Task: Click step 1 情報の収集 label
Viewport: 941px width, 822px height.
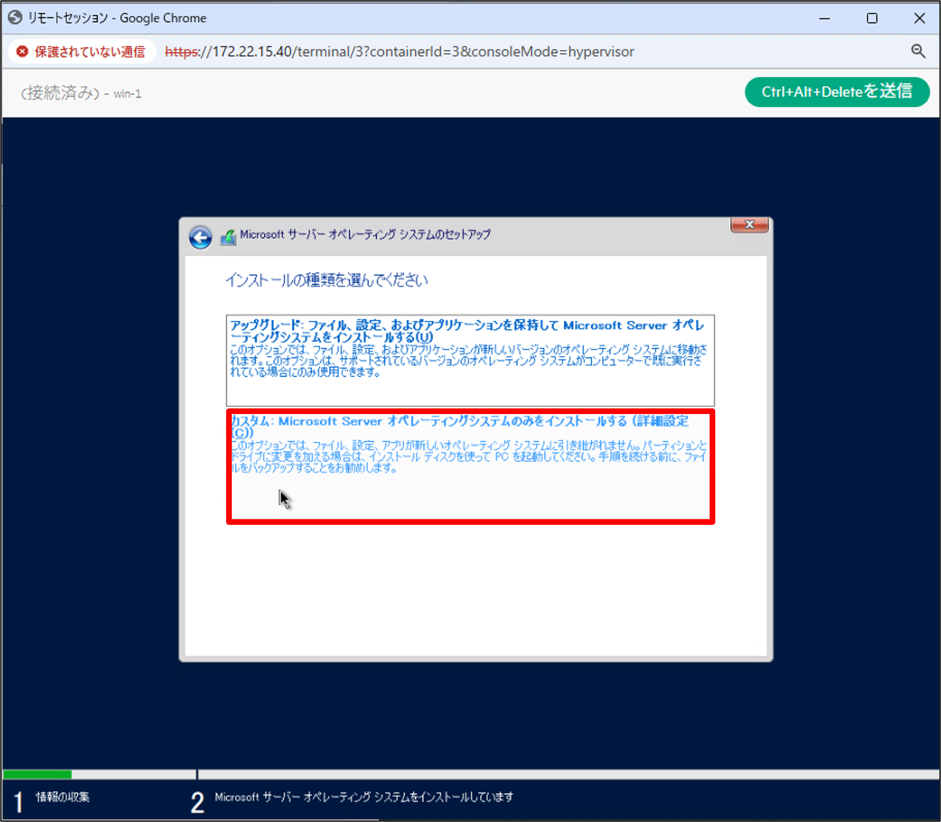Action: [63, 797]
